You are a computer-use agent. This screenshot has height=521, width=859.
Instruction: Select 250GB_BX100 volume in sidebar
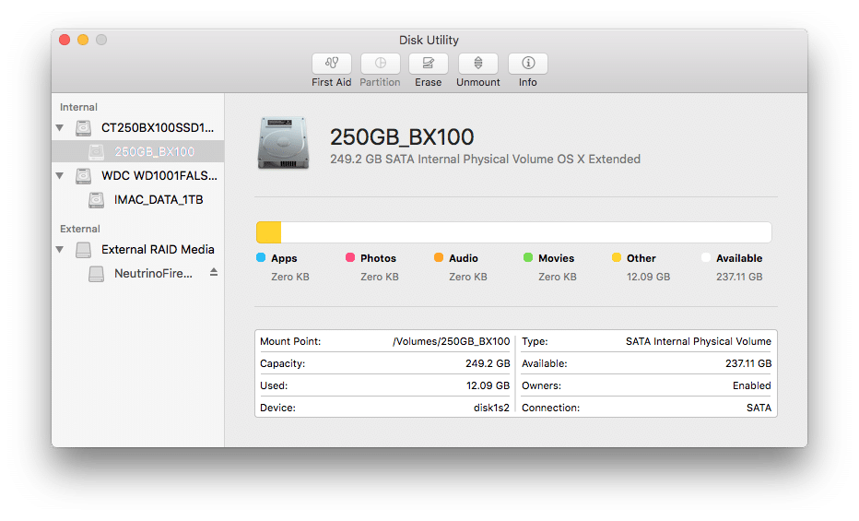tap(154, 151)
